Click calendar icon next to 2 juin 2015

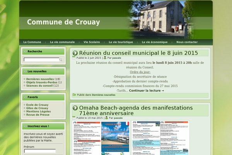[x=74, y=58]
